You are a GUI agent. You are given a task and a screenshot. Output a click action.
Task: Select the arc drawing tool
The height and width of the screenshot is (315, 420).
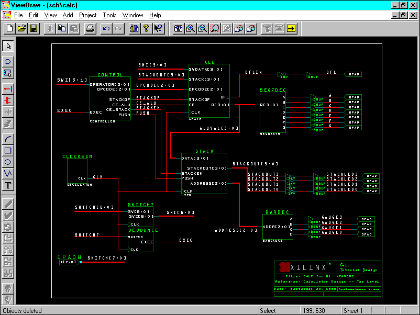(x=8, y=139)
